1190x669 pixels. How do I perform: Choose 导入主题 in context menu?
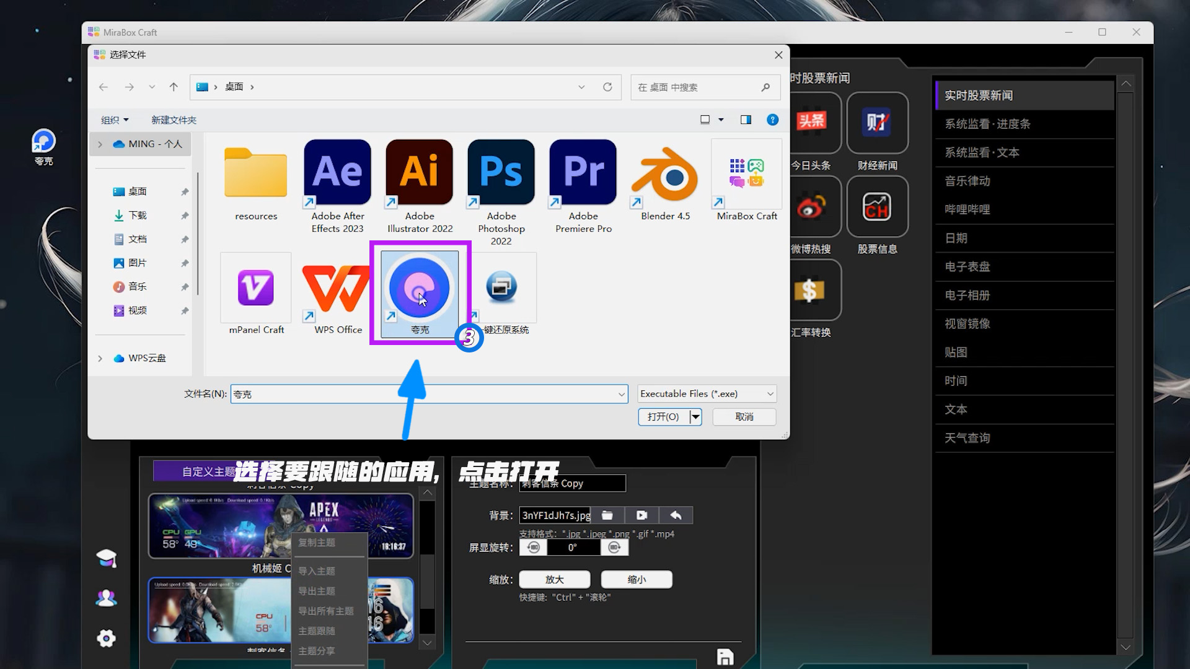coord(317,571)
